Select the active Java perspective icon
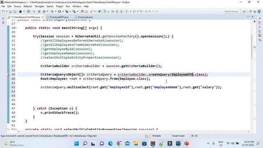This screenshot has height=148, width=263. [259, 12]
